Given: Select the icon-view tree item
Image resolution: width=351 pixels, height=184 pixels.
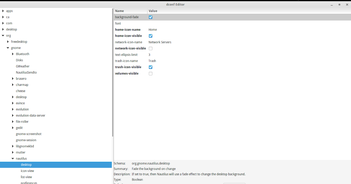Looking at the screenshot, I should click(27, 171).
